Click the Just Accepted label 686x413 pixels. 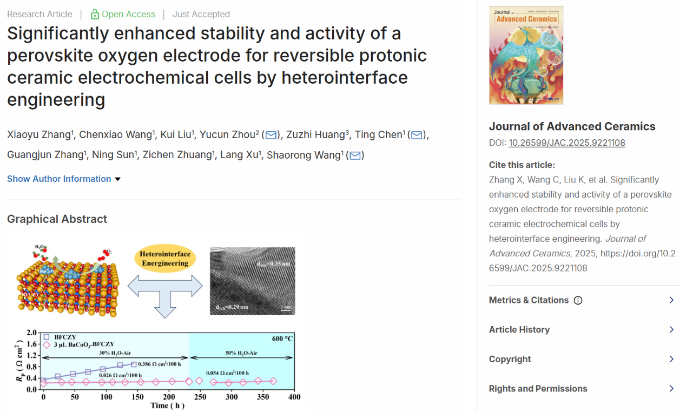[201, 14]
